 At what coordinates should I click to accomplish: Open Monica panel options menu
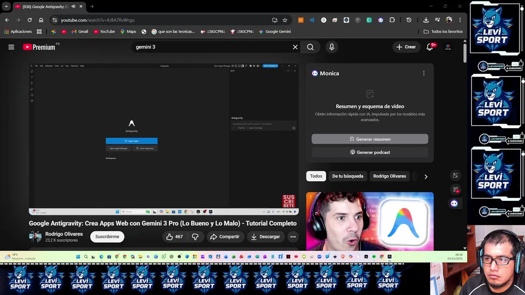(x=424, y=73)
